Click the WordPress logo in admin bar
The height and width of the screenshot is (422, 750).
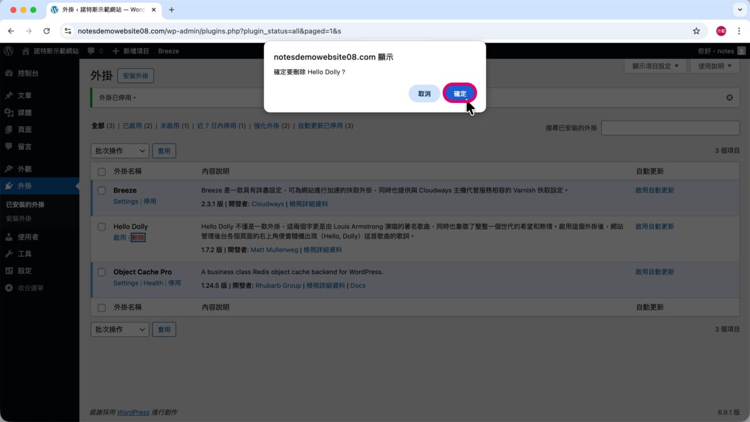(8, 51)
